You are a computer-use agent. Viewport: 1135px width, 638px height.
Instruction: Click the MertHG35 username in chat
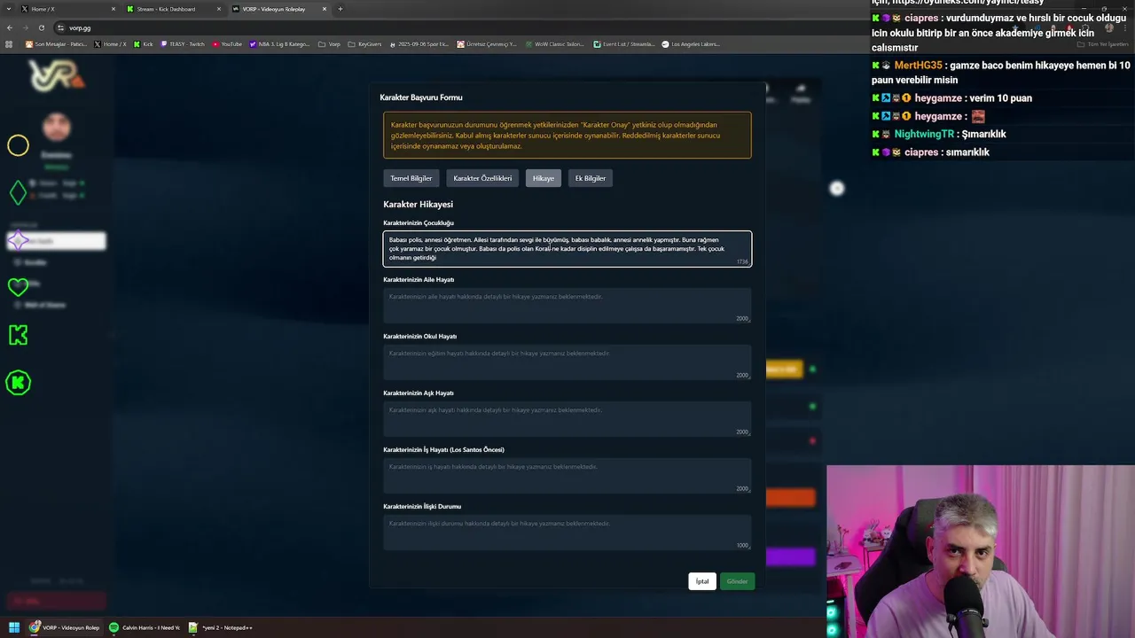918,66
